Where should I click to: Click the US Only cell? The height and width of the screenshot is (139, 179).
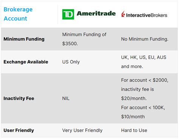[71, 62]
